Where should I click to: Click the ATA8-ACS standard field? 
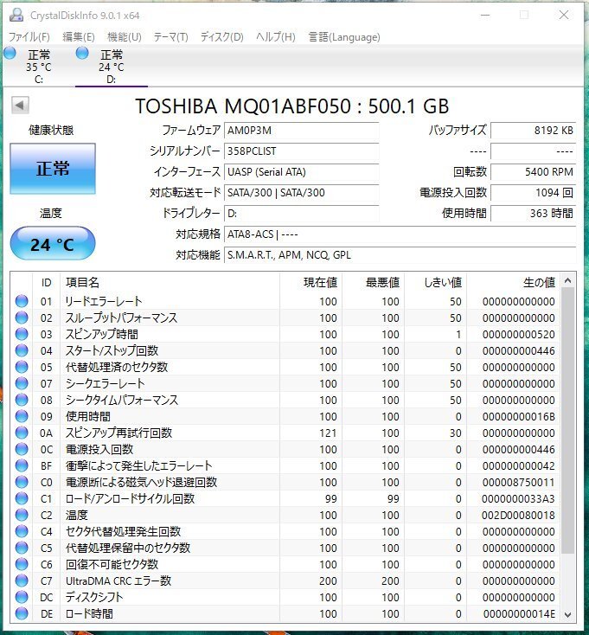pos(400,234)
